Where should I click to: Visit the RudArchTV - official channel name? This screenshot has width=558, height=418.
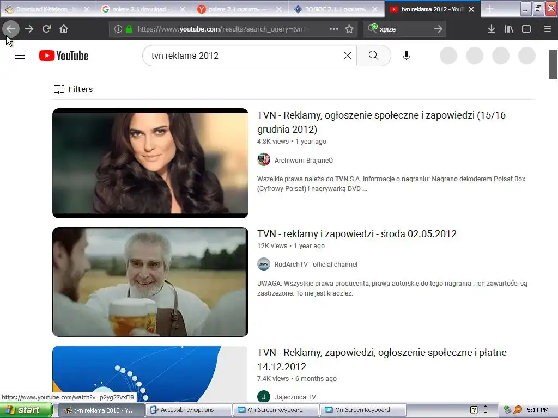click(x=316, y=265)
